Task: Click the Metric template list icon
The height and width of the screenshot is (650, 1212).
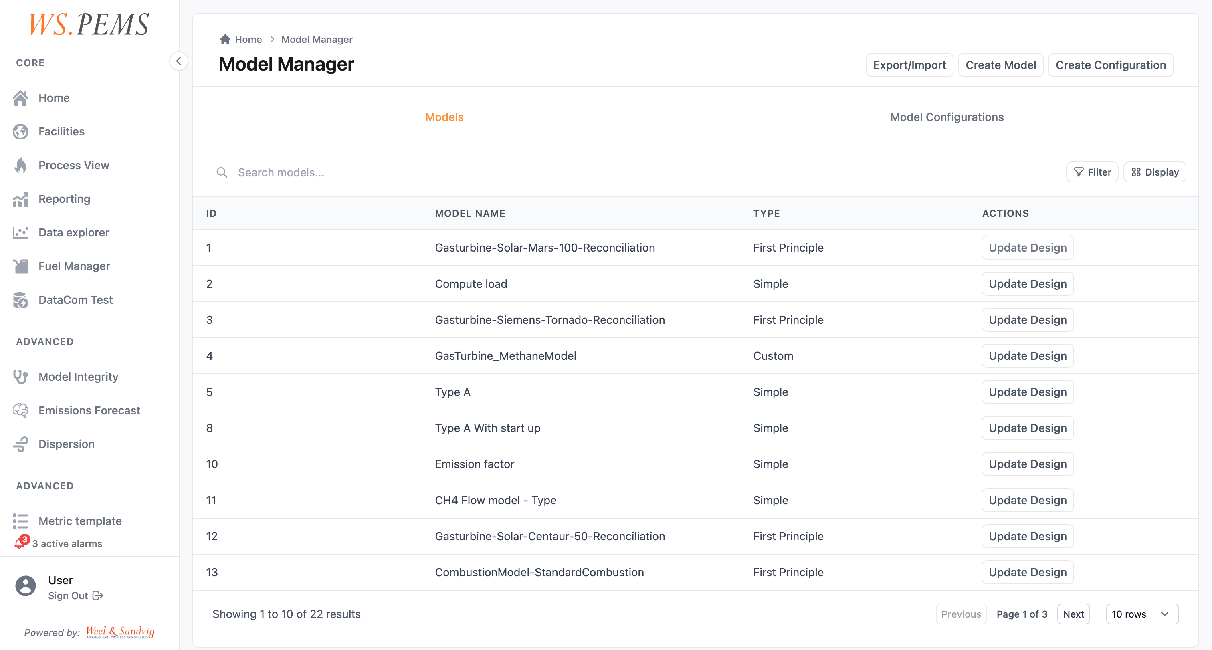Action: (21, 521)
